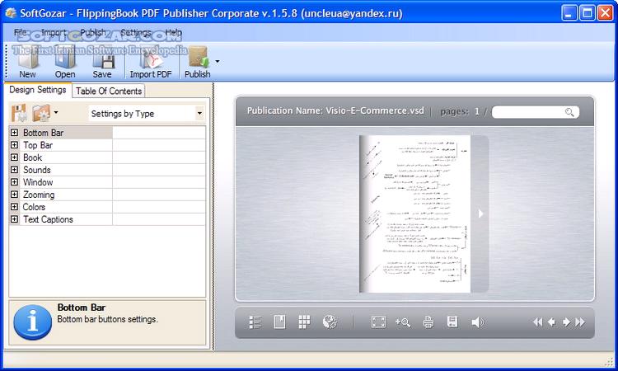Click the magnifier search icon in preview
The height and width of the screenshot is (371, 618).
[x=569, y=112]
